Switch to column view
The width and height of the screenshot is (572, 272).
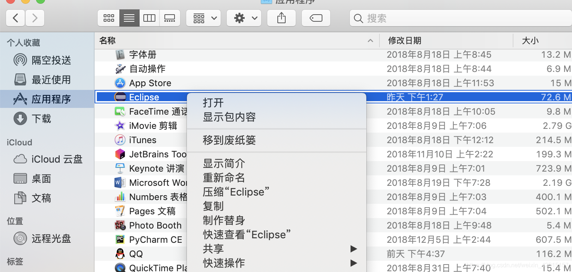pyautogui.click(x=149, y=18)
